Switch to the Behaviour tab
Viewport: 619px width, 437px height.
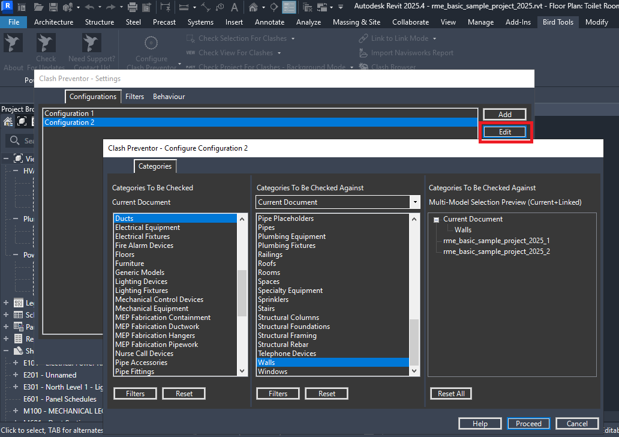click(169, 97)
